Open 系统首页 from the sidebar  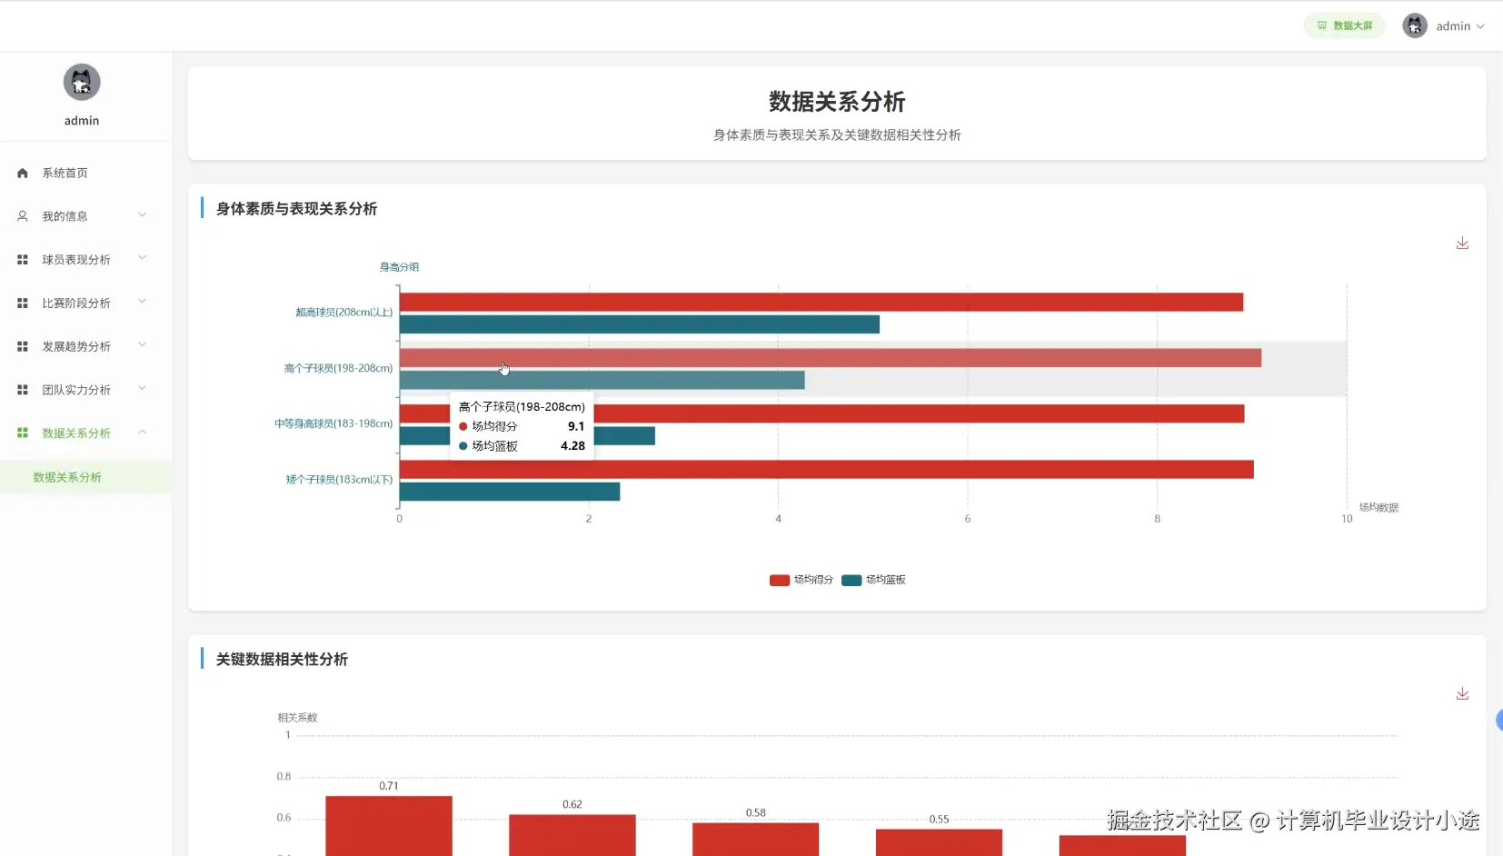point(63,173)
